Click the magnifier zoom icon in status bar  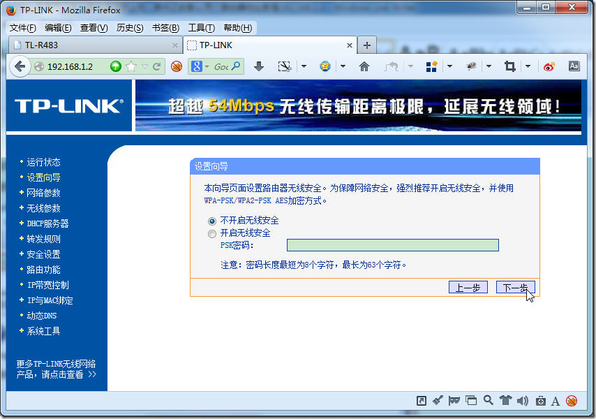489,400
